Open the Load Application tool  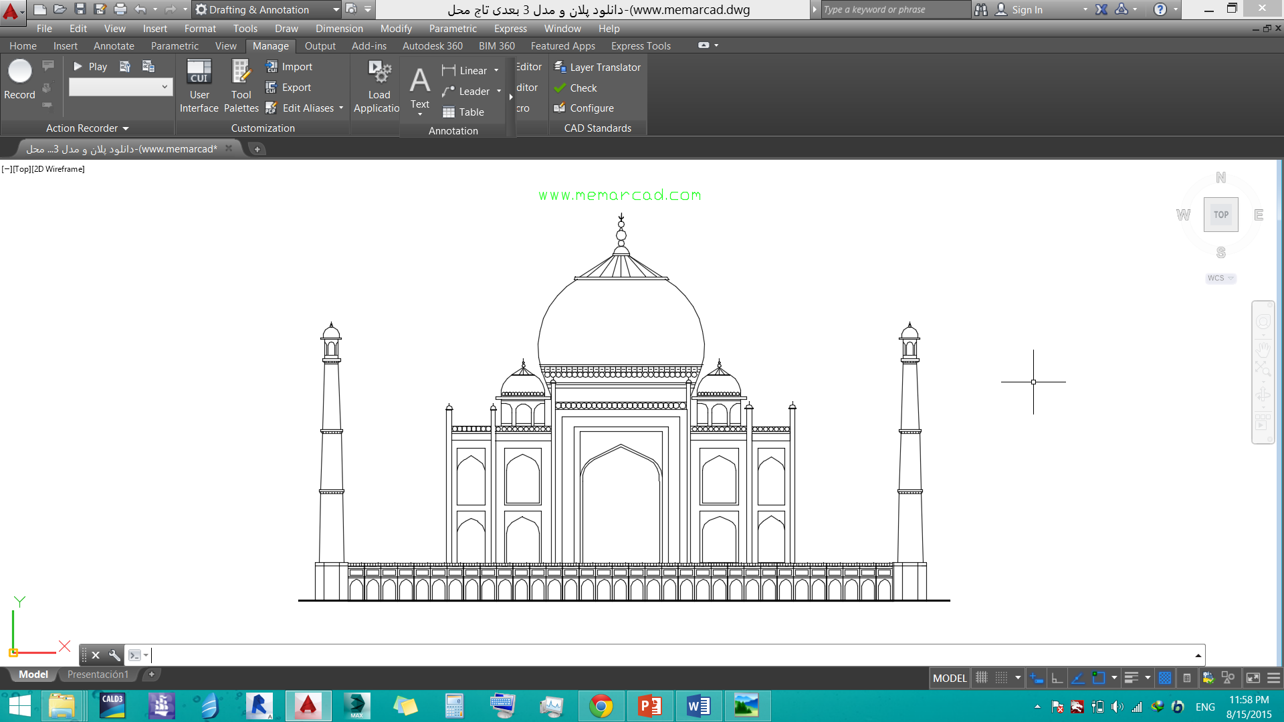[377, 86]
